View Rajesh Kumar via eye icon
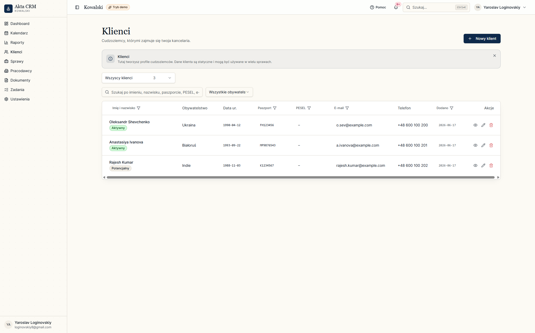 [475, 165]
